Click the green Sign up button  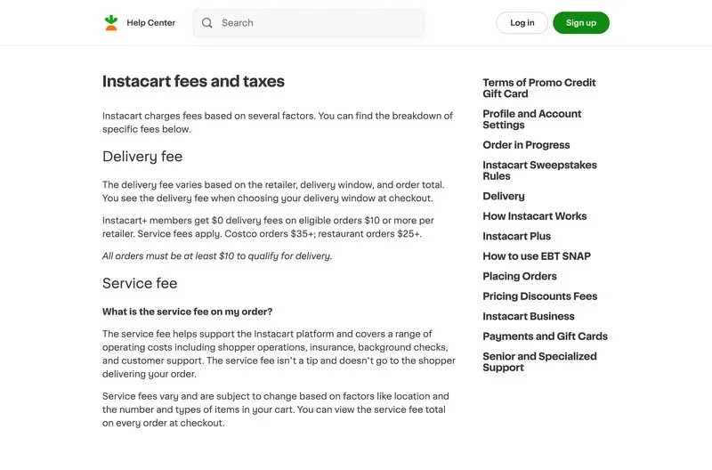click(581, 23)
